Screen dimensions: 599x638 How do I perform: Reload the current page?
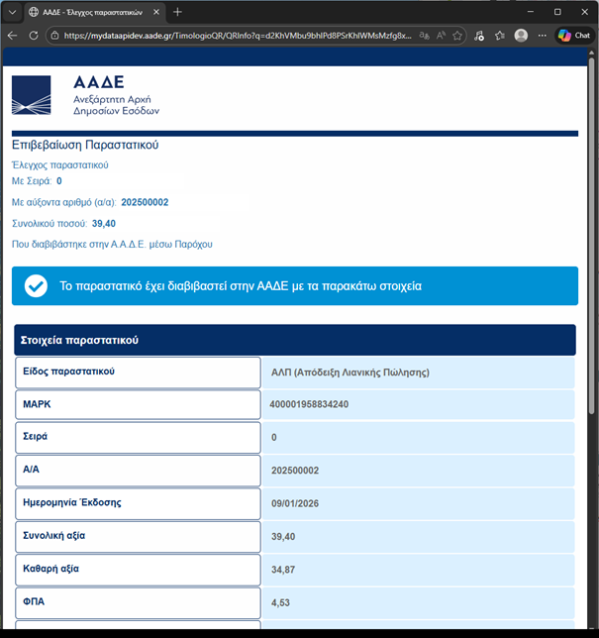(x=34, y=36)
